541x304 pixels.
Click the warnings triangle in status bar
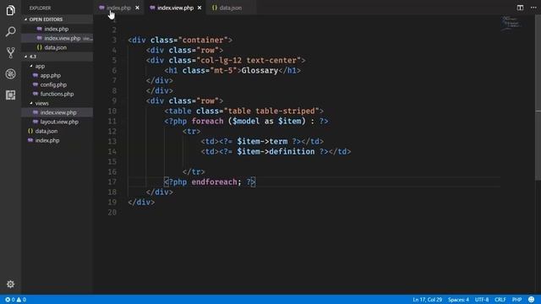(19, 300)
